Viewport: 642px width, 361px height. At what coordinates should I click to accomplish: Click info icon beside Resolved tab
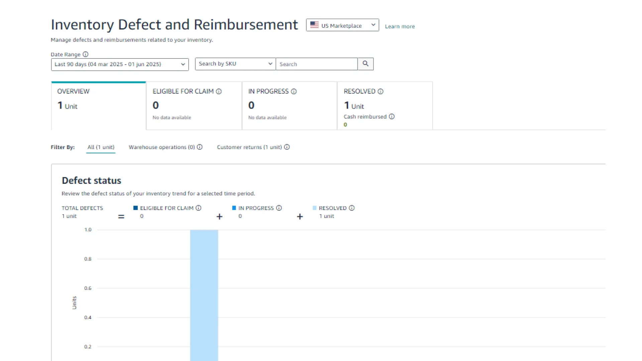click(381, 91)
